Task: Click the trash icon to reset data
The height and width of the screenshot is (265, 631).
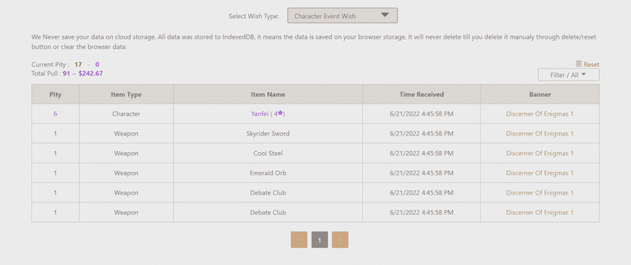Action: [x=579, y=63]
